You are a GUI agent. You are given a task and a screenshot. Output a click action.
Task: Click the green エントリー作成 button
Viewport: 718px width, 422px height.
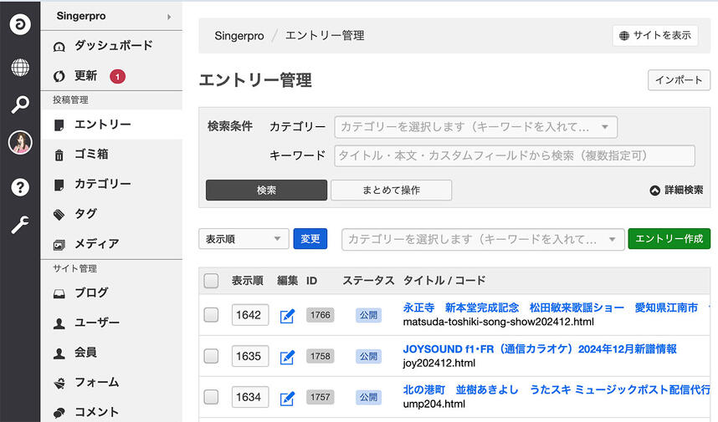click(x=669, y=239)
